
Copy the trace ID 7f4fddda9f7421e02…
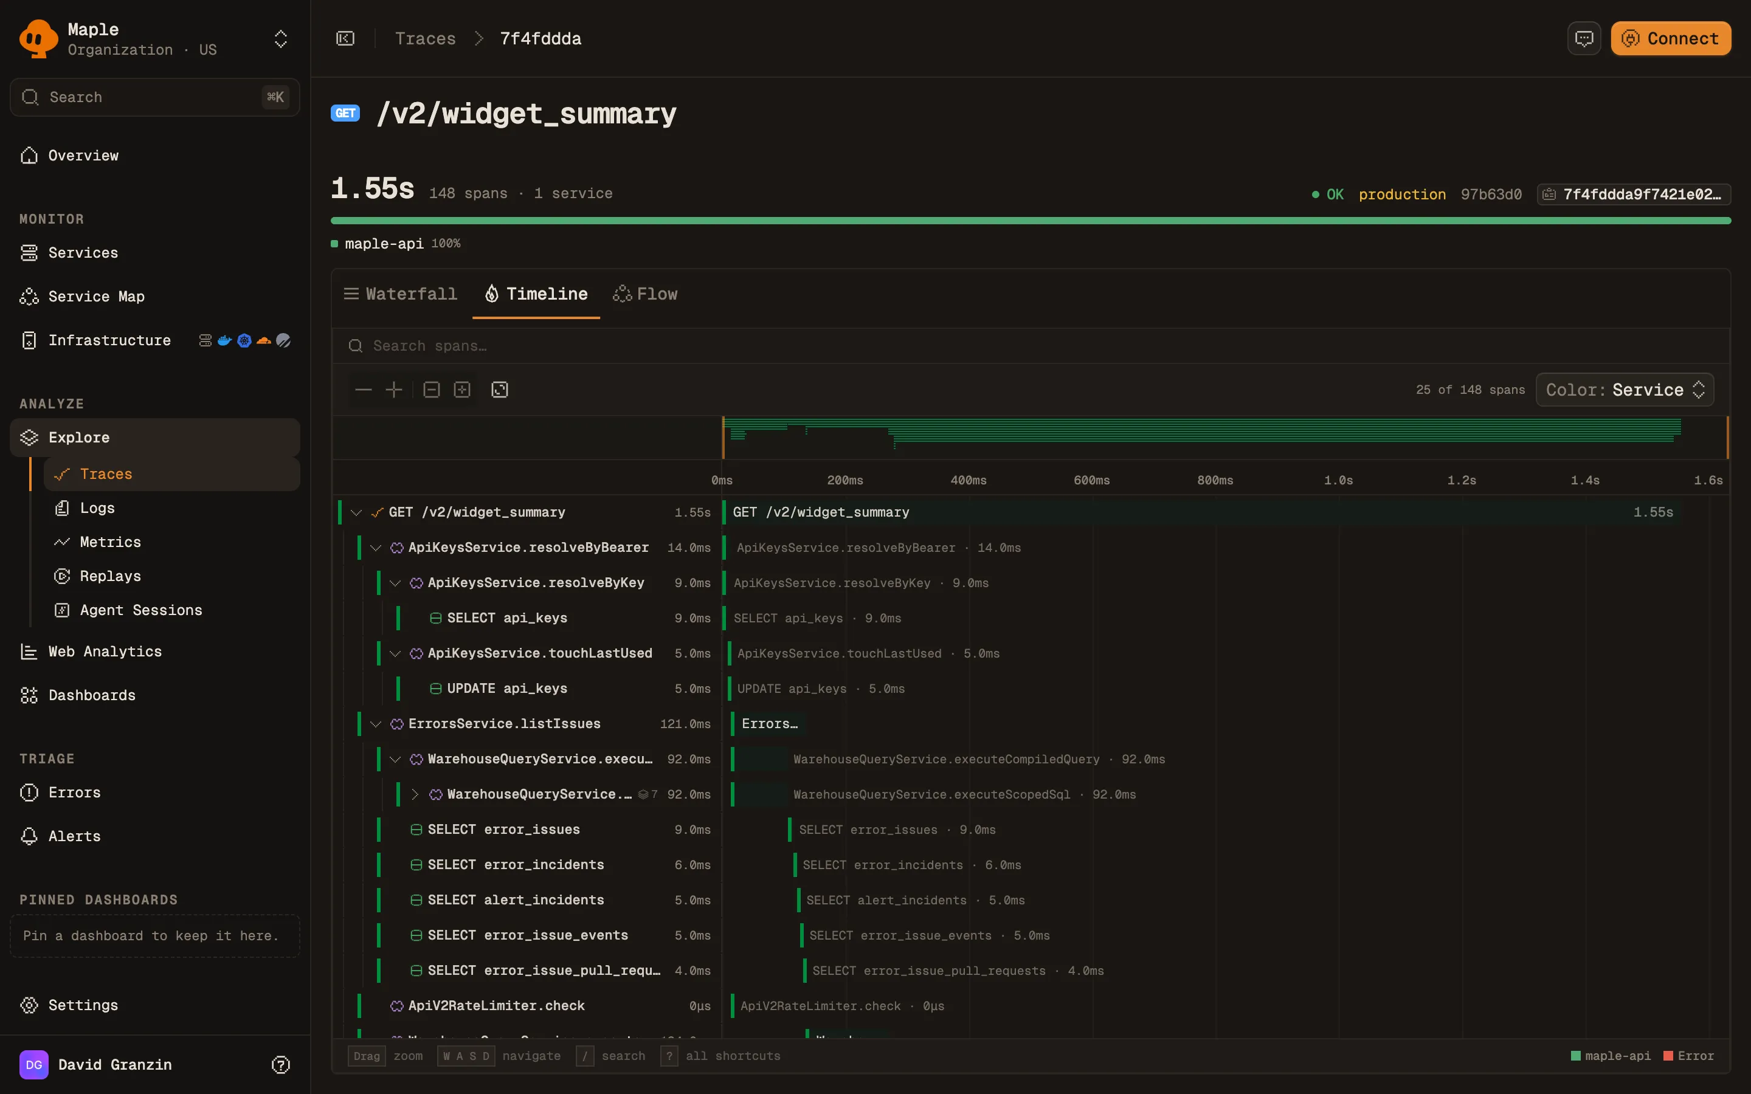tap(1634, 194)
